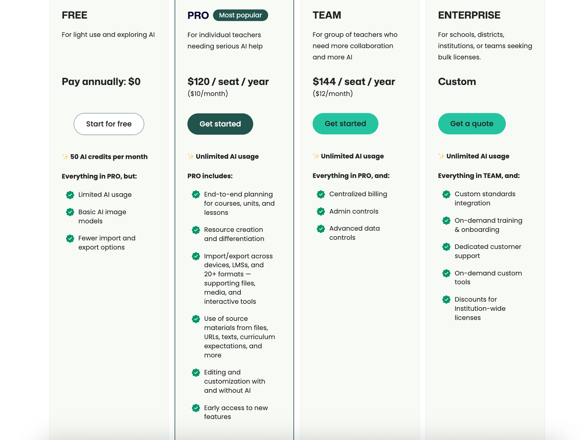This screenshot has height=440, width=582.
Task: Click the checkmark beside Advanced data controls
Action: pos(321,229)
